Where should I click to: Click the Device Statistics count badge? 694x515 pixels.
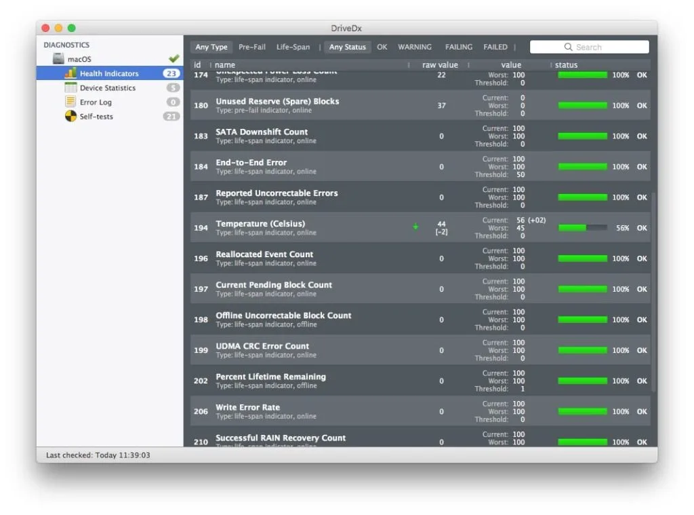[x=173, y=88]
